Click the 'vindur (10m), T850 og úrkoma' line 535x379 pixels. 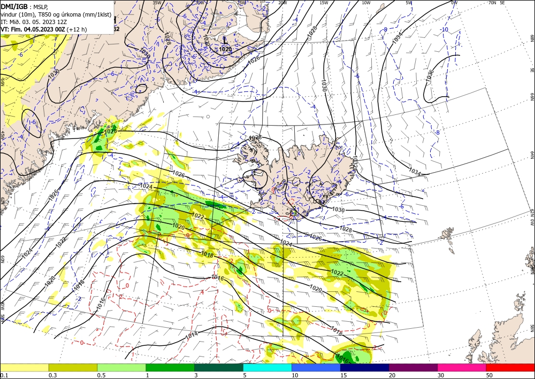[x=56, y=14]
